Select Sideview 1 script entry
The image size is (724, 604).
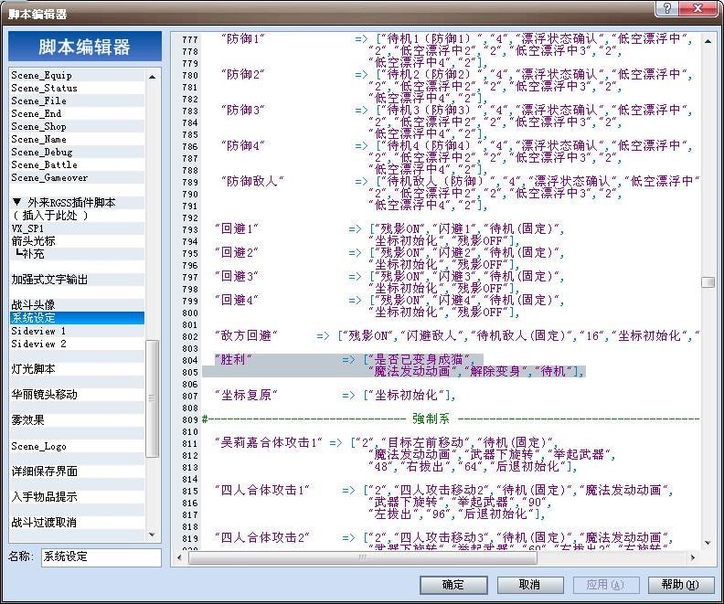[77, 331]
